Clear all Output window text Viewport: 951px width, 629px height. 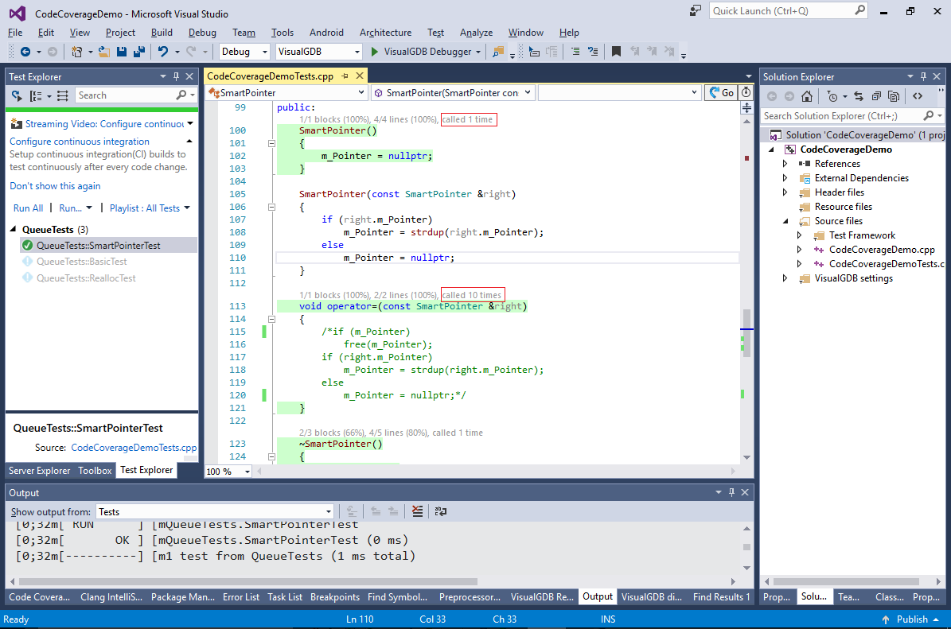click(x=417, y=511)
